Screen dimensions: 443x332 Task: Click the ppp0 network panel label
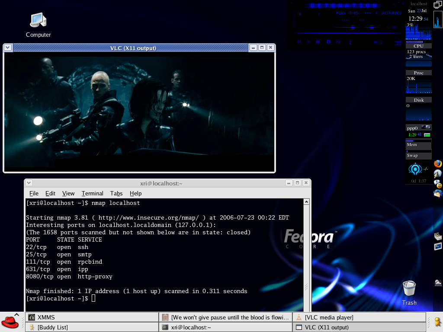(x=412, y=128)
